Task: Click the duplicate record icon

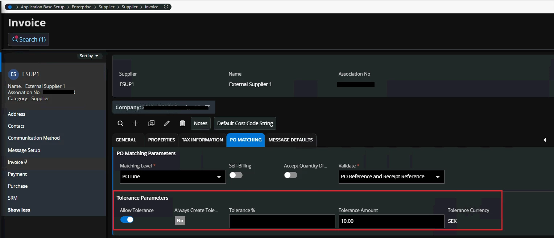Action: click(152, 123)
